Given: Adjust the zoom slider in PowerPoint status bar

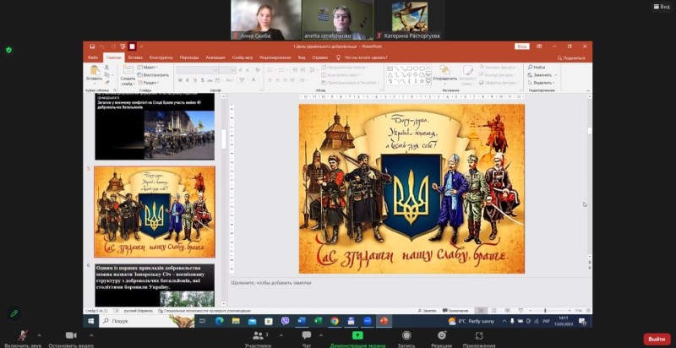Looking at the screenshot, I should click(x=545, y=311).
